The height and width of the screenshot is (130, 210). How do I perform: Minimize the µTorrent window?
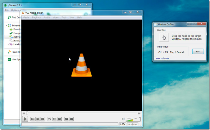(x=75, y=5)
